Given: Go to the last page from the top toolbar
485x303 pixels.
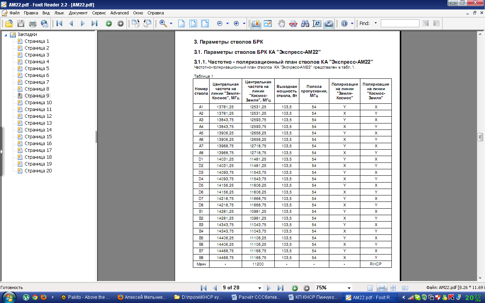Looking at the screenshot, I should (94, 23).
